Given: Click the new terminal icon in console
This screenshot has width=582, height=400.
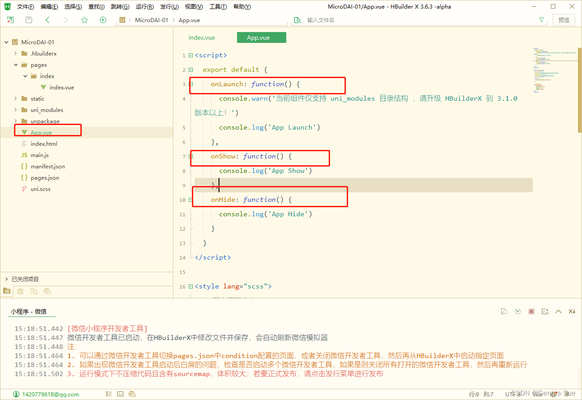Looking at the screenshot, I should click(545, 312).
